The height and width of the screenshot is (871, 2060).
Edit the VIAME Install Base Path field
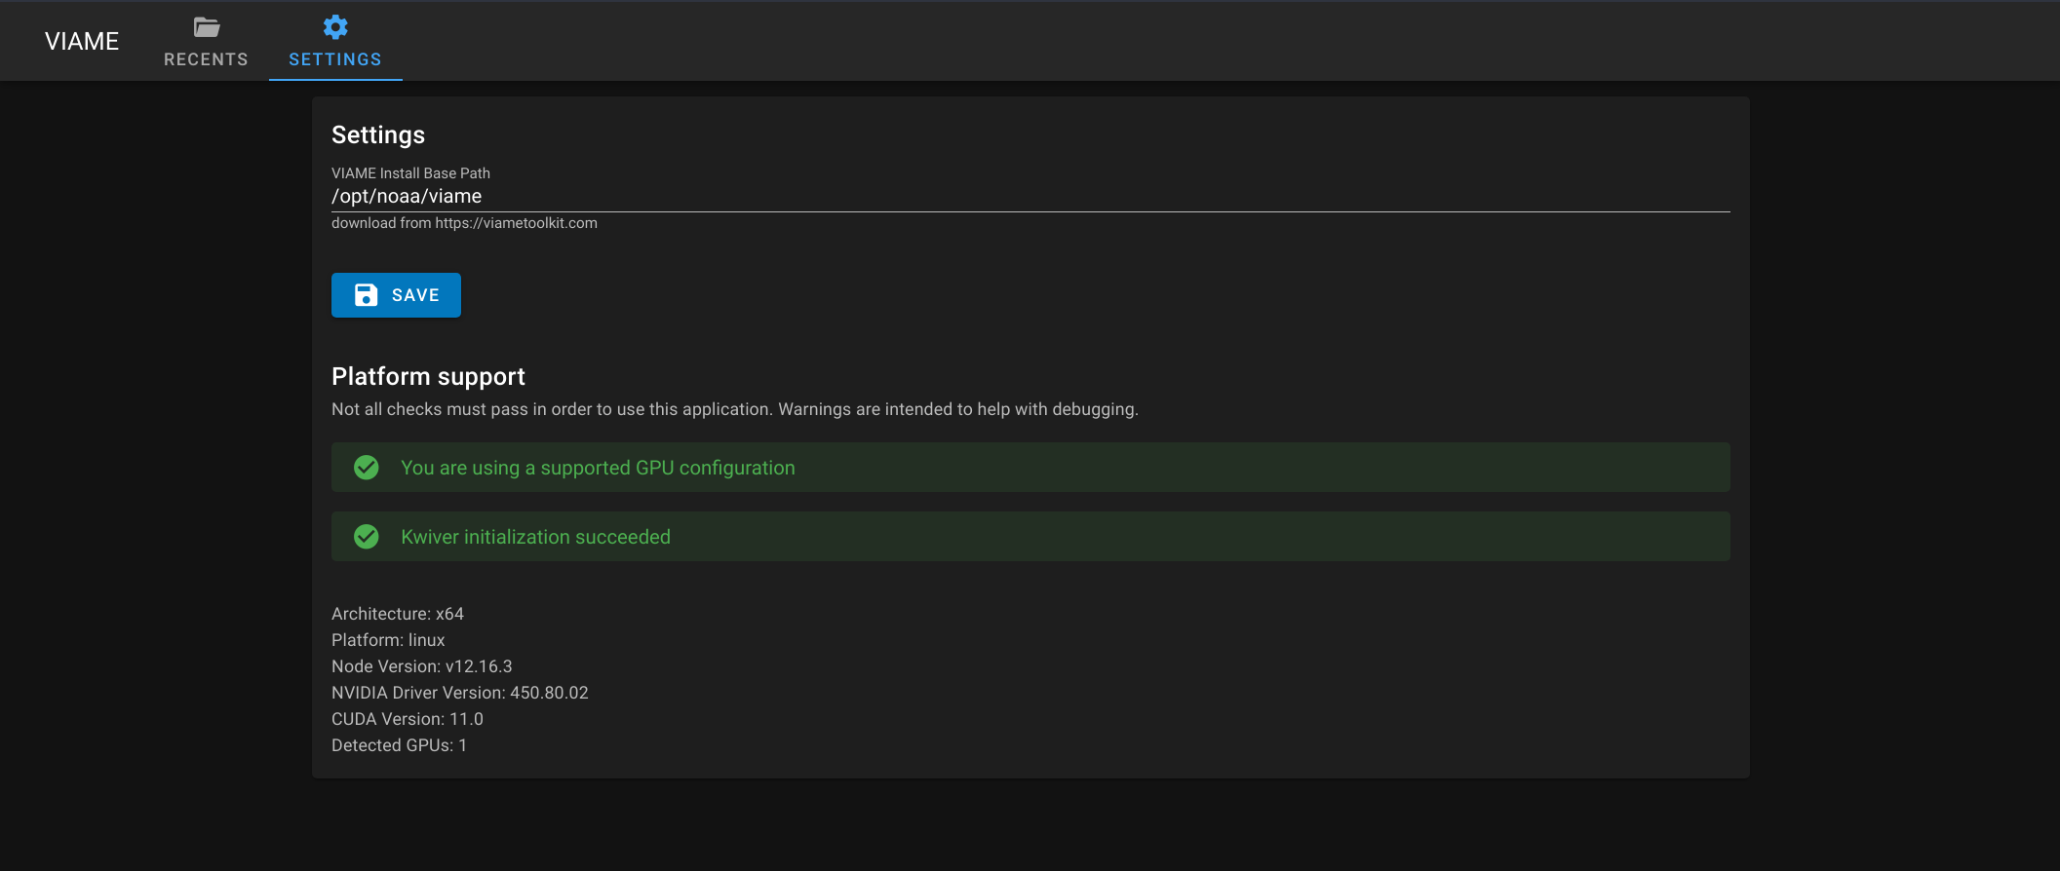[x=1030, y=197]
